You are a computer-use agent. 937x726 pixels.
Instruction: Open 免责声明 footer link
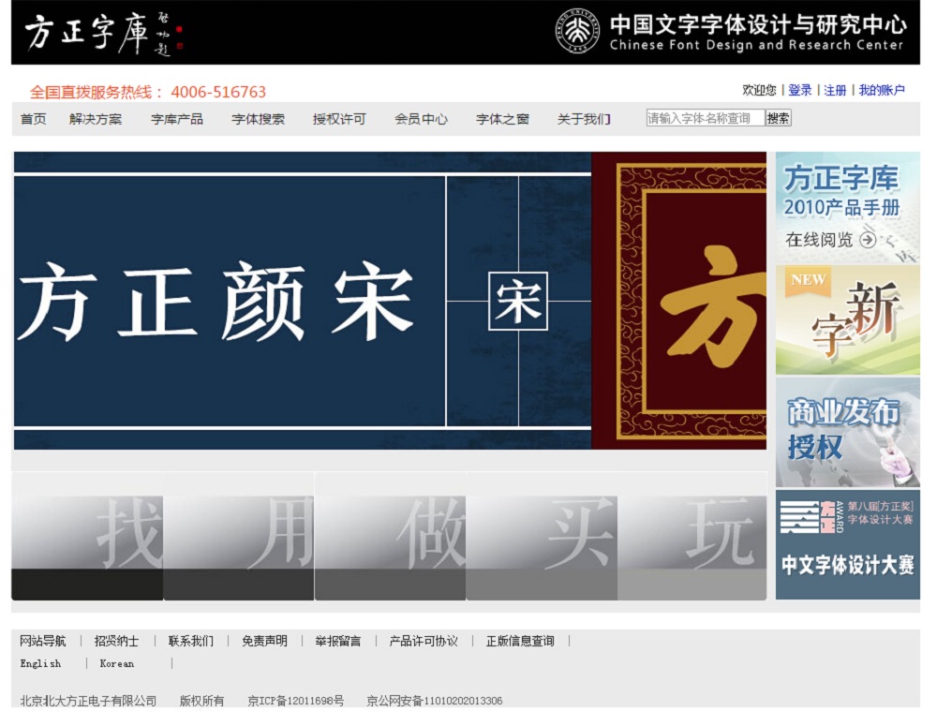pos(264,641)
